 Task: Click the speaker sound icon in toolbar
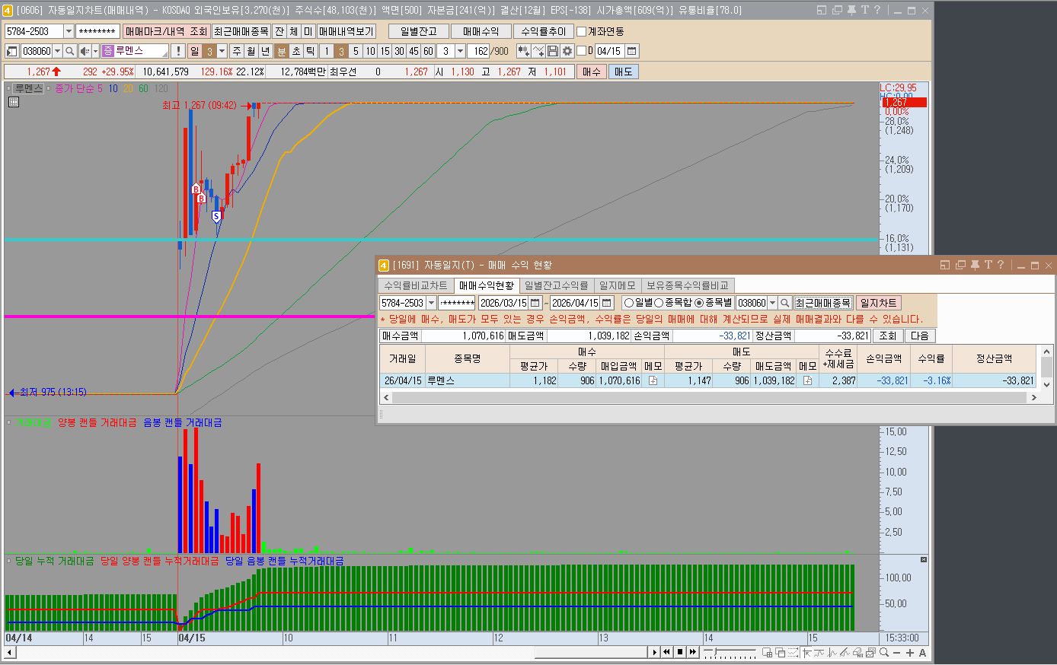tap(85, 51)
